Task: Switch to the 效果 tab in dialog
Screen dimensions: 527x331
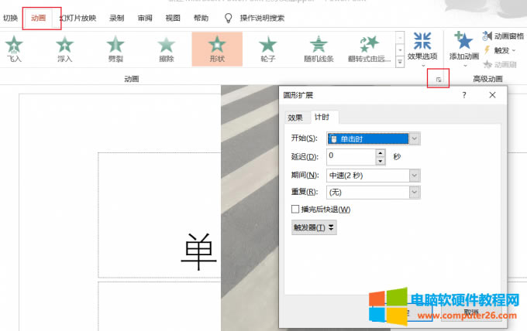Action: point(295,118)
